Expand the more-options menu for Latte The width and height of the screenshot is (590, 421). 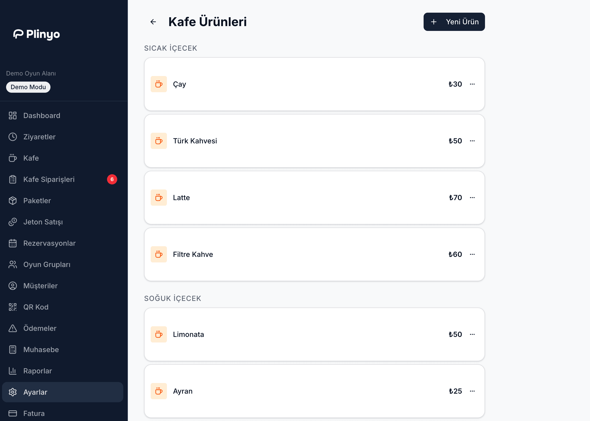click(472, 198)
